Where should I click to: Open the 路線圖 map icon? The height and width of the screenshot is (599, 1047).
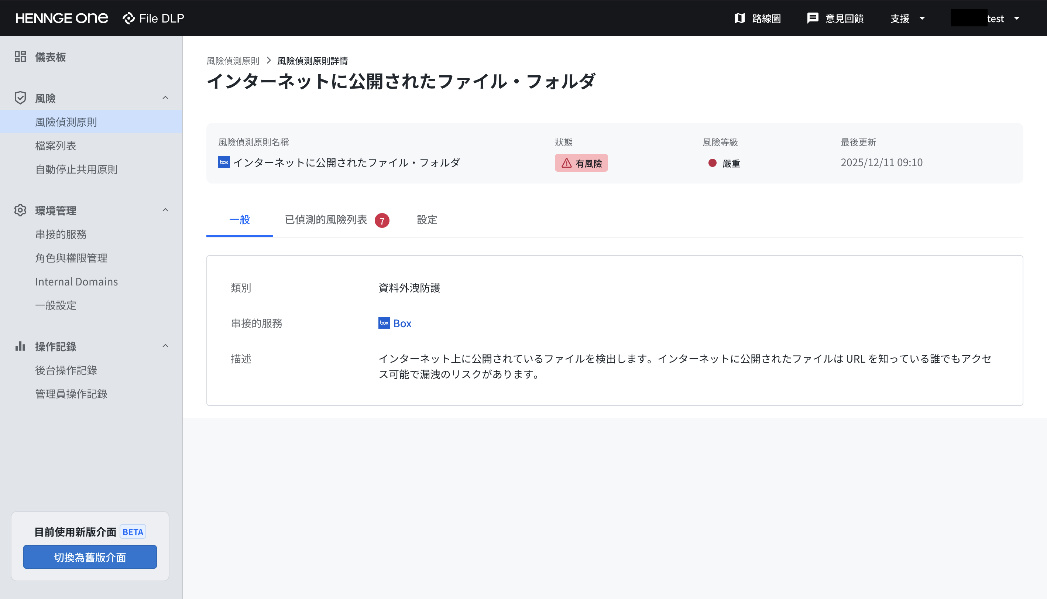pyautogui.click(x=739, y=18)
